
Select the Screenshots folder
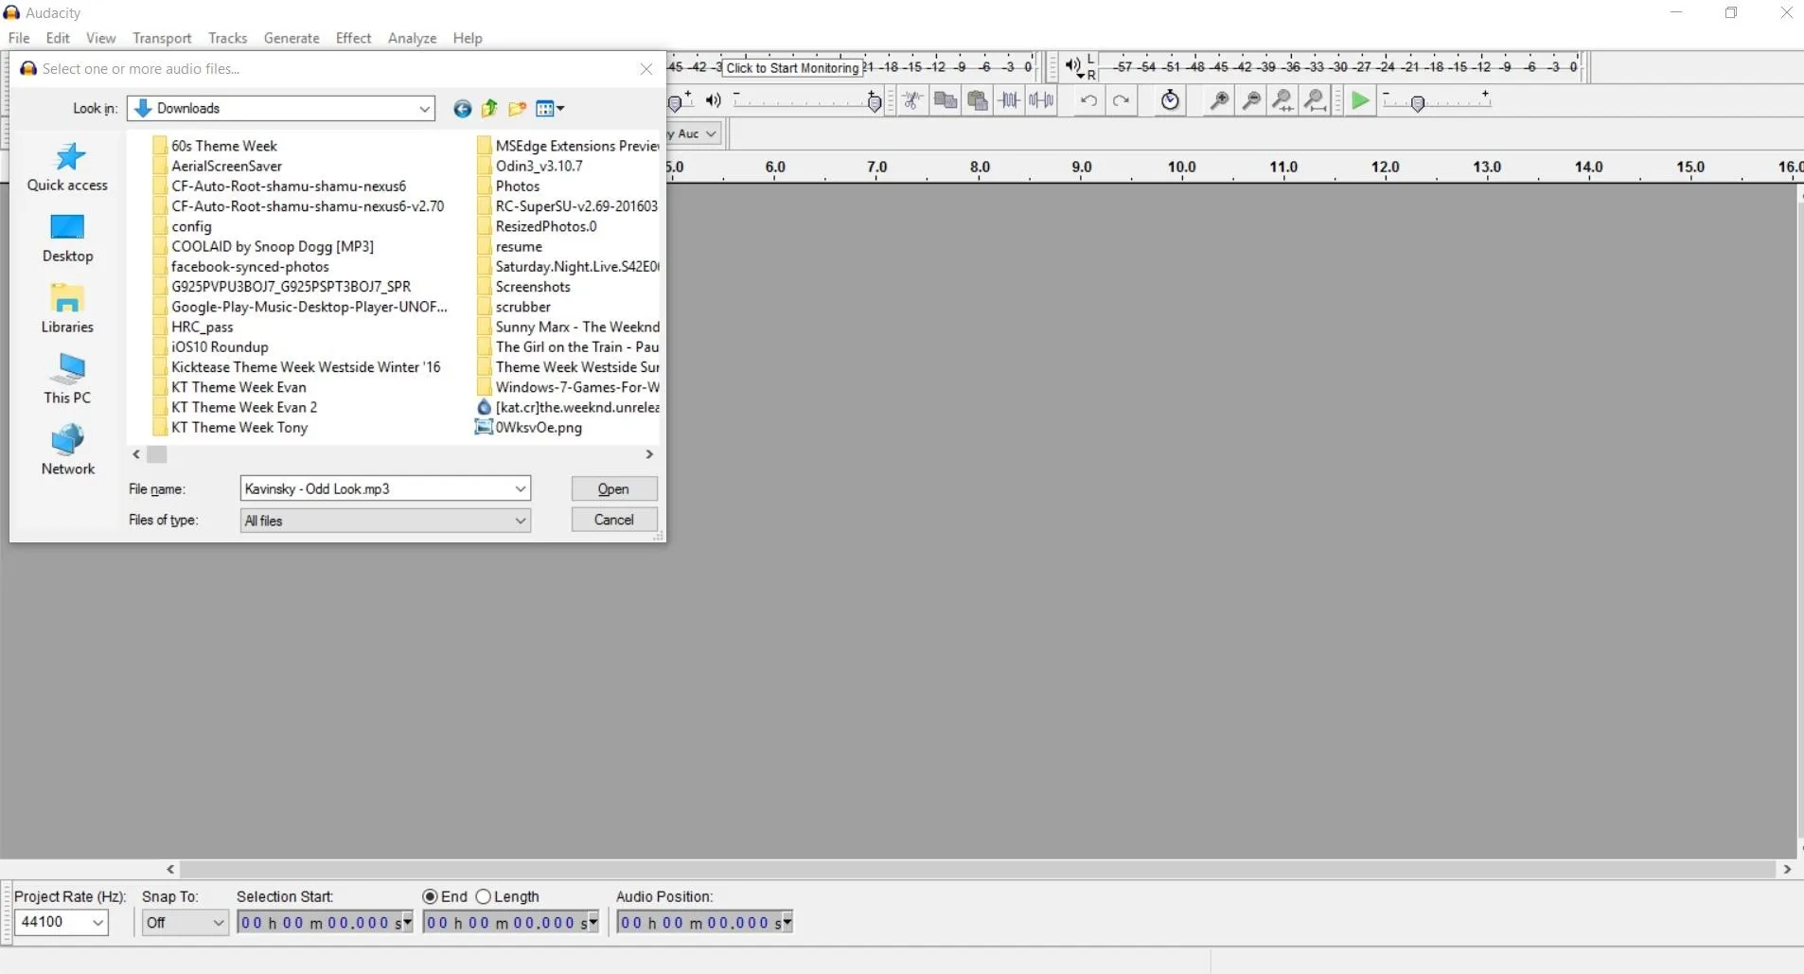tap(523, 287)
